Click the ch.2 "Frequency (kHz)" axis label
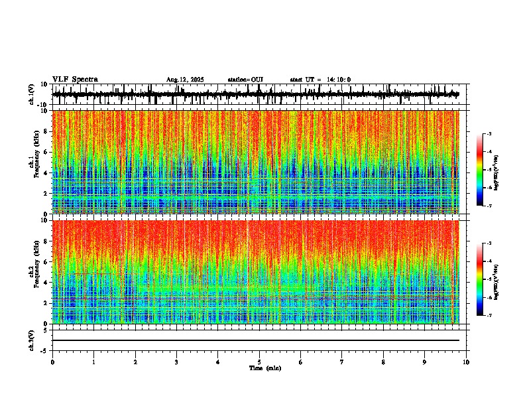 point(36,264)
